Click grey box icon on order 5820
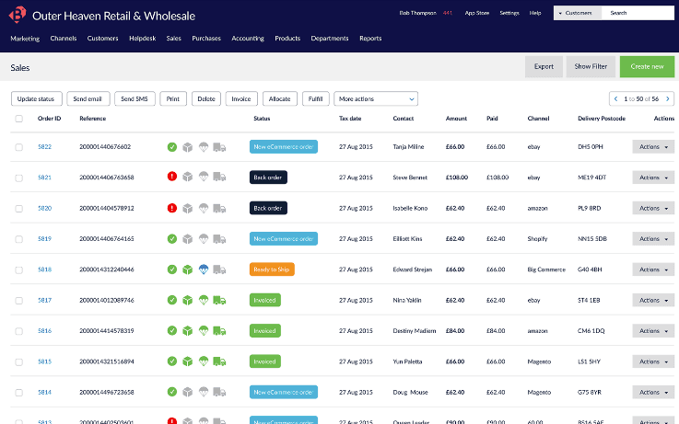This screenshot has height=424, width=679. 187,208
